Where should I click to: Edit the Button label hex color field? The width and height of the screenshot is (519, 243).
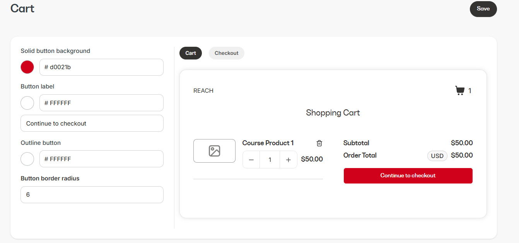[101, 103]
